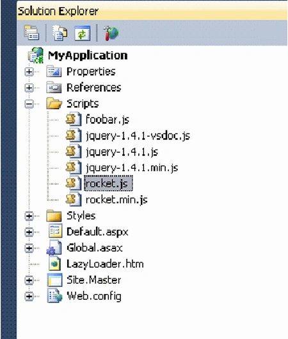Select jquery-1.4.1-vsdoc.js in the tree

tap(138, 136)
